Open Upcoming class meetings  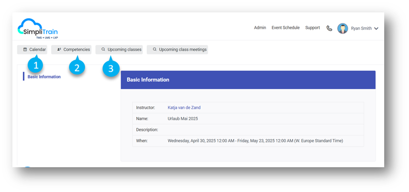pos(177,50)
